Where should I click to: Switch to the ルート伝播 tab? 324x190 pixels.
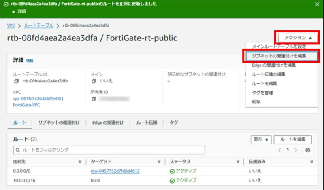click(147, 123)
